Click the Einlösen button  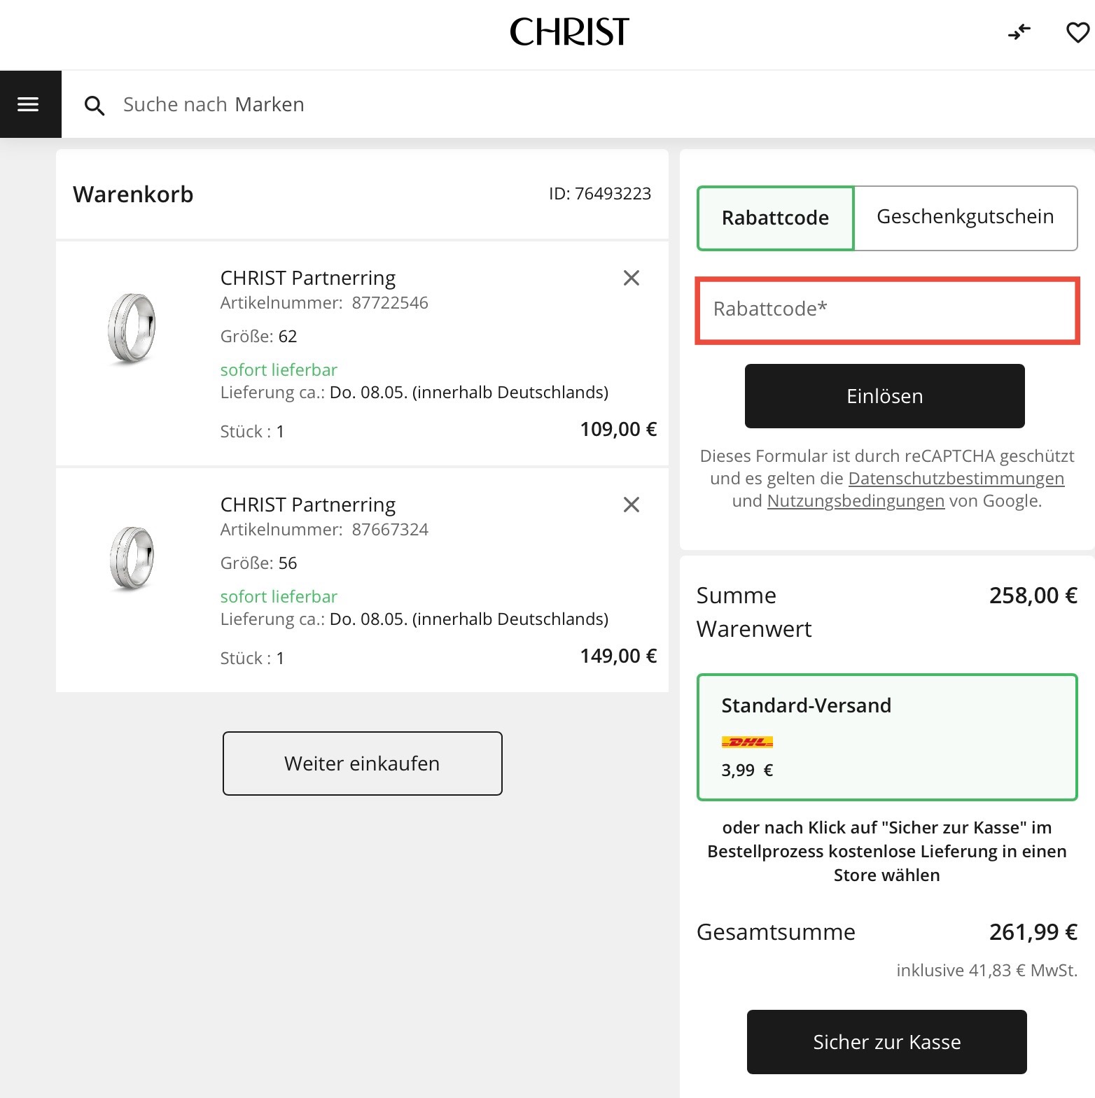point(884,396)
